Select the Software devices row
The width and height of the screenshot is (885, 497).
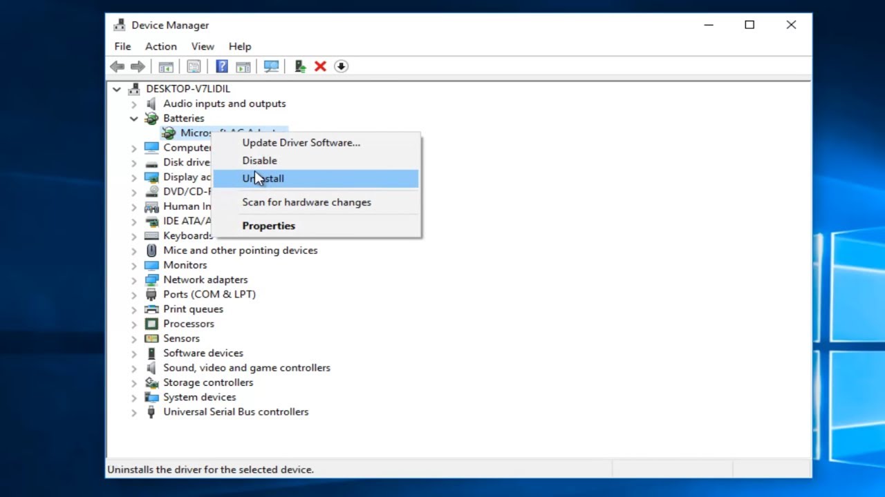click(x=203, y=353)
